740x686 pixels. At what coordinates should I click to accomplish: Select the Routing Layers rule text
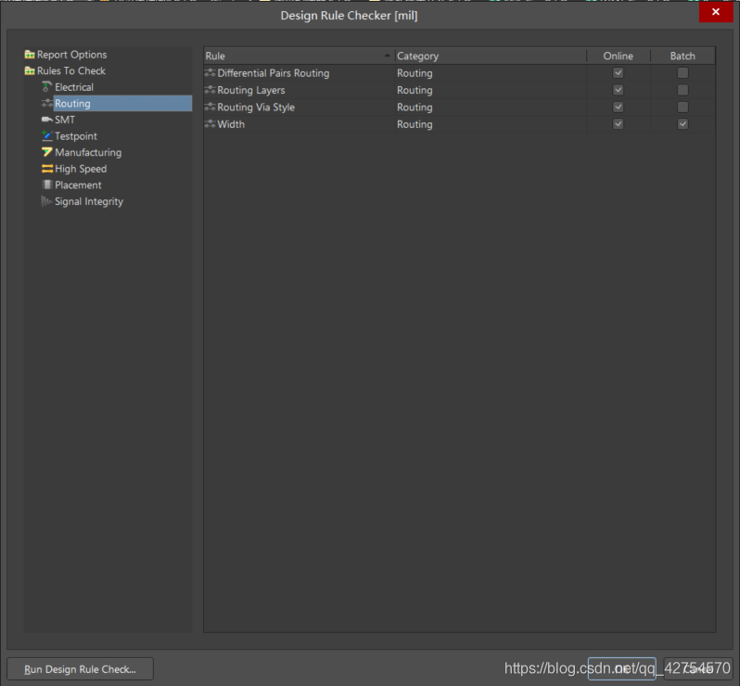251,90
